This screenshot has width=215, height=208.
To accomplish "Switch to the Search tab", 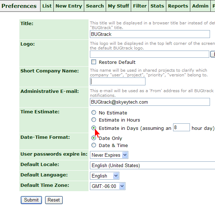I will [95, 6].
